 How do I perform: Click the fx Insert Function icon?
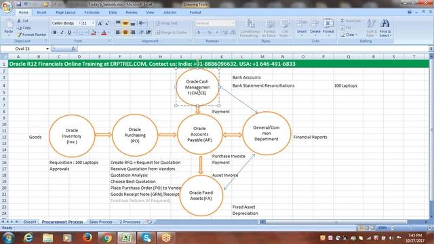click(x=73, y=49)
